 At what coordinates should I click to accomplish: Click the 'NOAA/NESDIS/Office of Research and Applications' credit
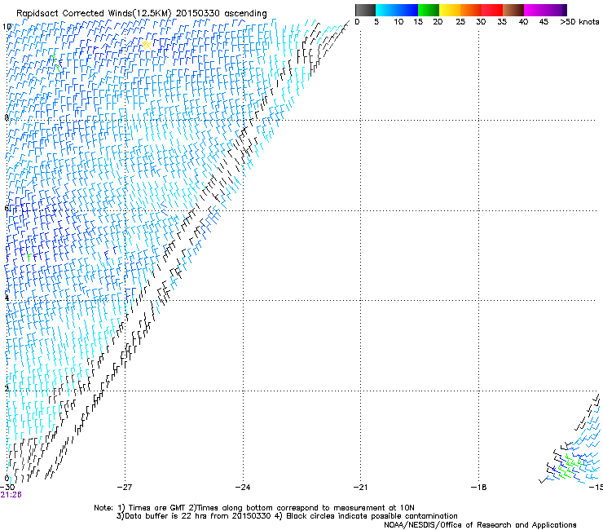480,525
